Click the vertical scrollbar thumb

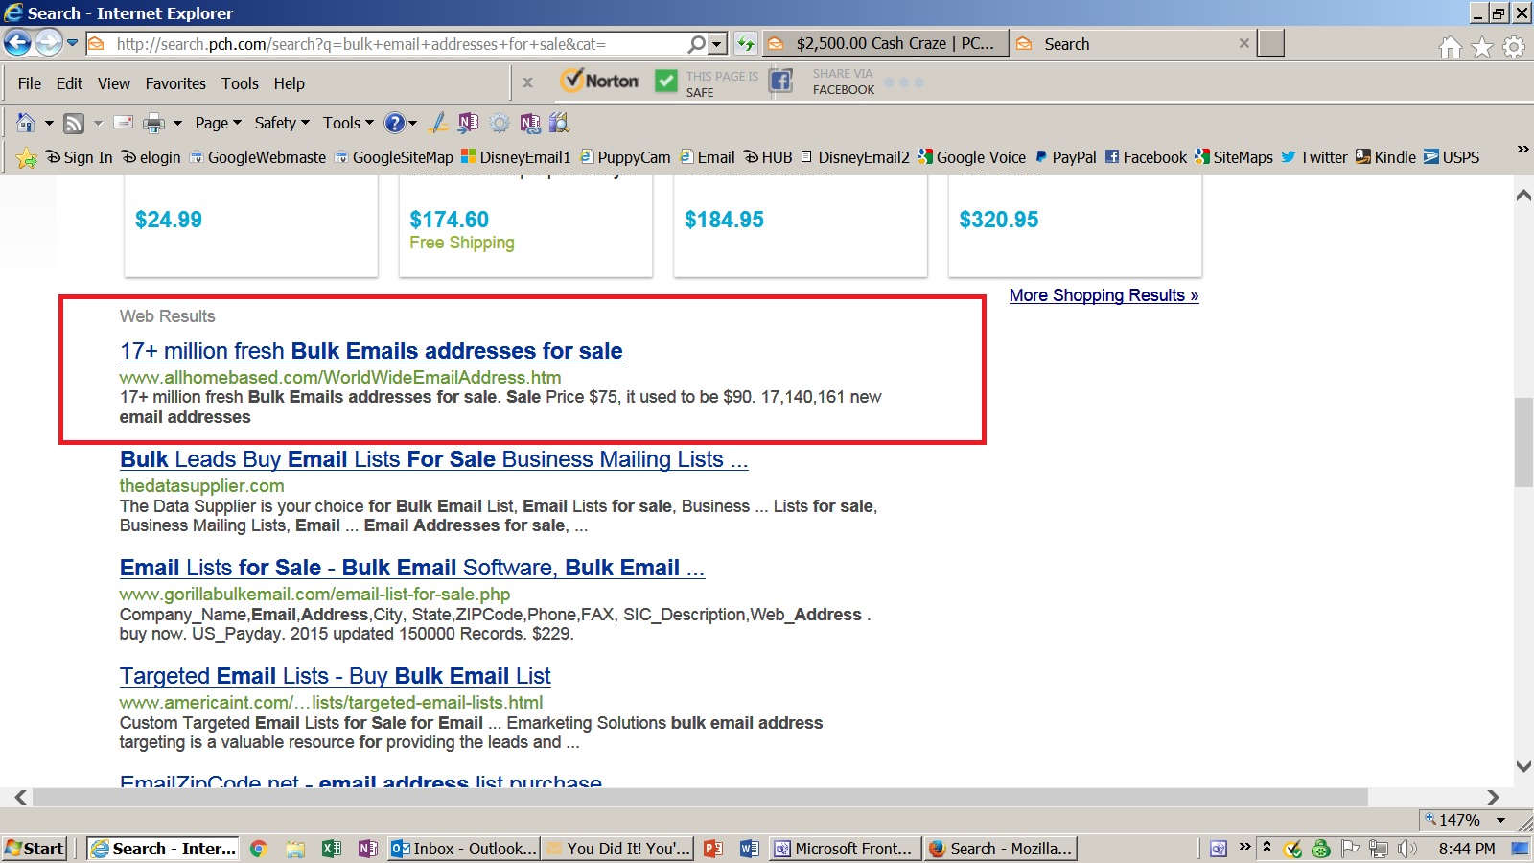click(1523, 442)
